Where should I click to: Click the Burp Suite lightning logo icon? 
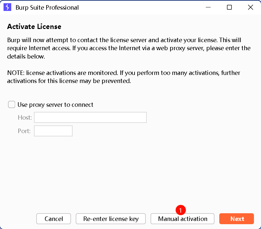click(x=7, y=7)
